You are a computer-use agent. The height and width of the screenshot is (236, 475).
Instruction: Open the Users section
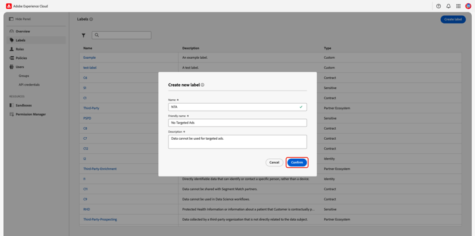[x=20, y=67]
